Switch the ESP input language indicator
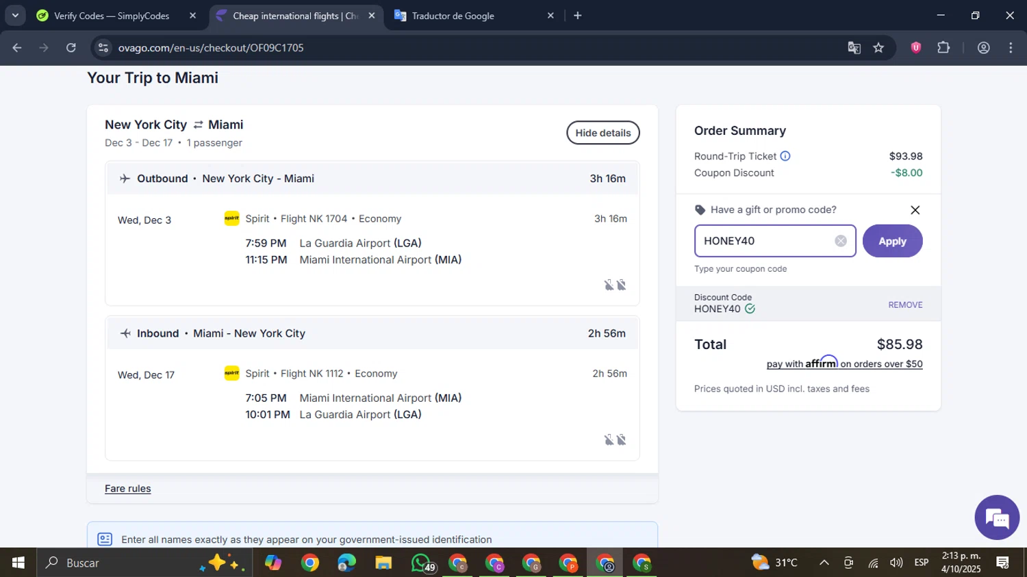 (922, 563)
